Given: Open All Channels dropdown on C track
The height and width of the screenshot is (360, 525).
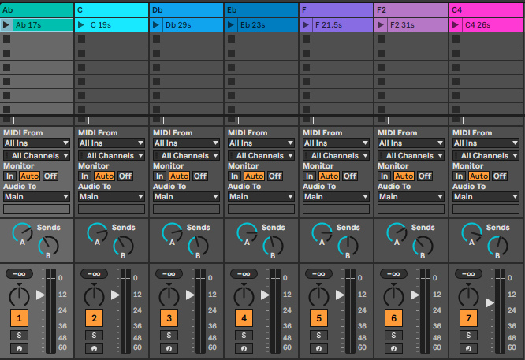Looking at the screenshot, I should pyautogui.click(x=111, y=155).
